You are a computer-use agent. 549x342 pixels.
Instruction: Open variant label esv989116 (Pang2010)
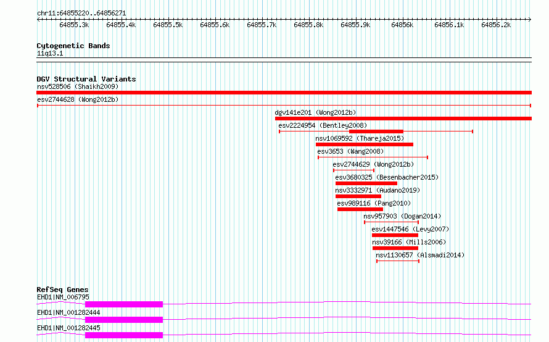(x=374, y=203)
